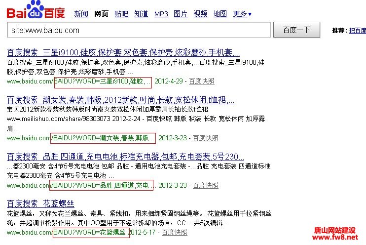The image size is (366, 245).
Task: Switch to the 地图 maps tab
Action: 220,14
